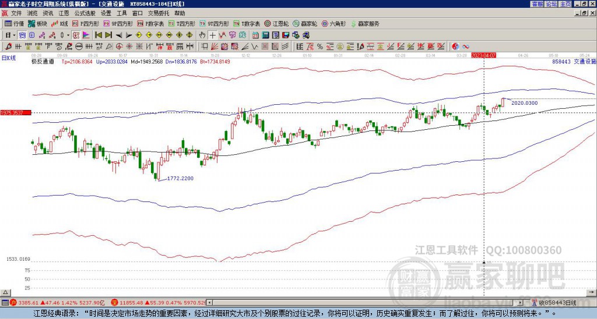
Task: Click the 日K线 label link
Action: 9,58
